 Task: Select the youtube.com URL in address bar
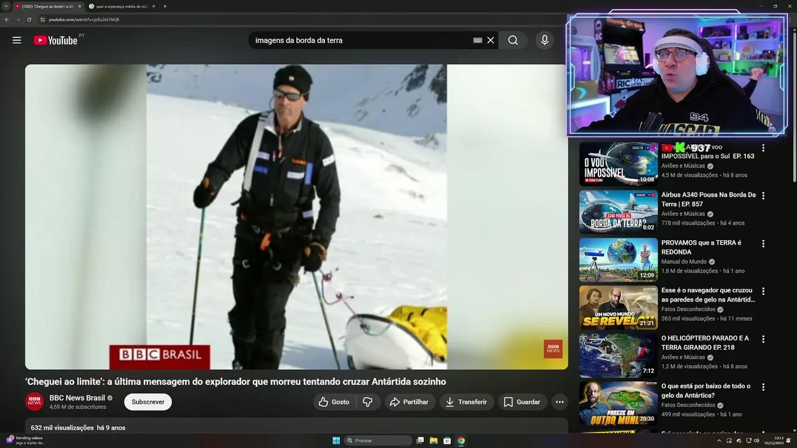pos(84,19)
